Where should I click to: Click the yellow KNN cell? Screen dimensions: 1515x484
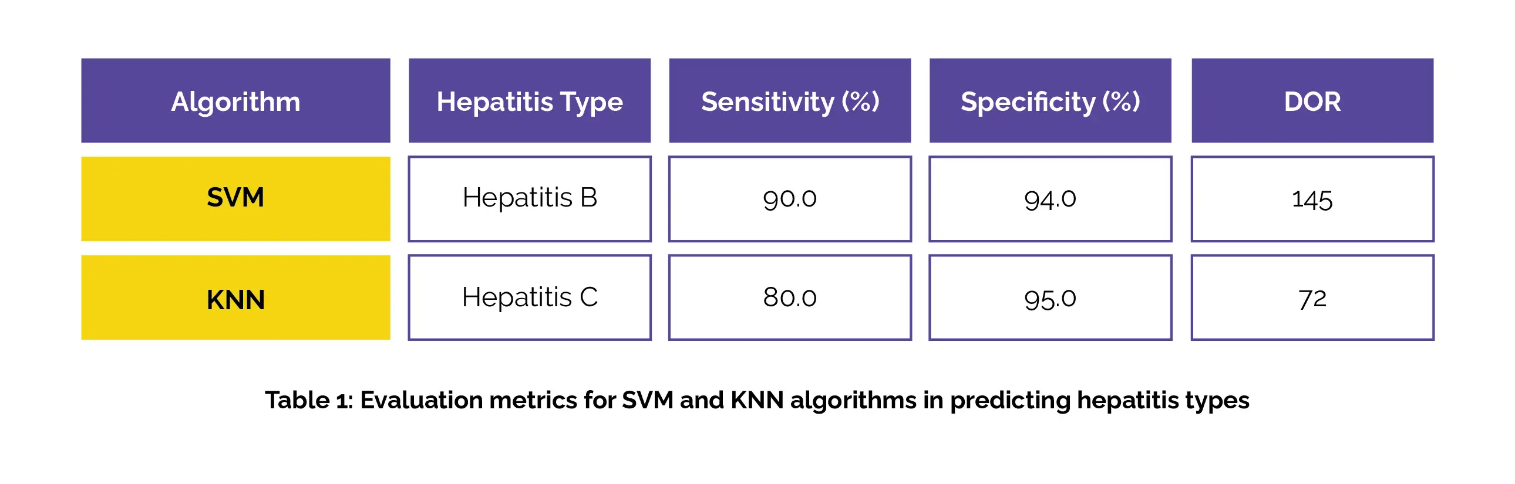click(235, 299)
